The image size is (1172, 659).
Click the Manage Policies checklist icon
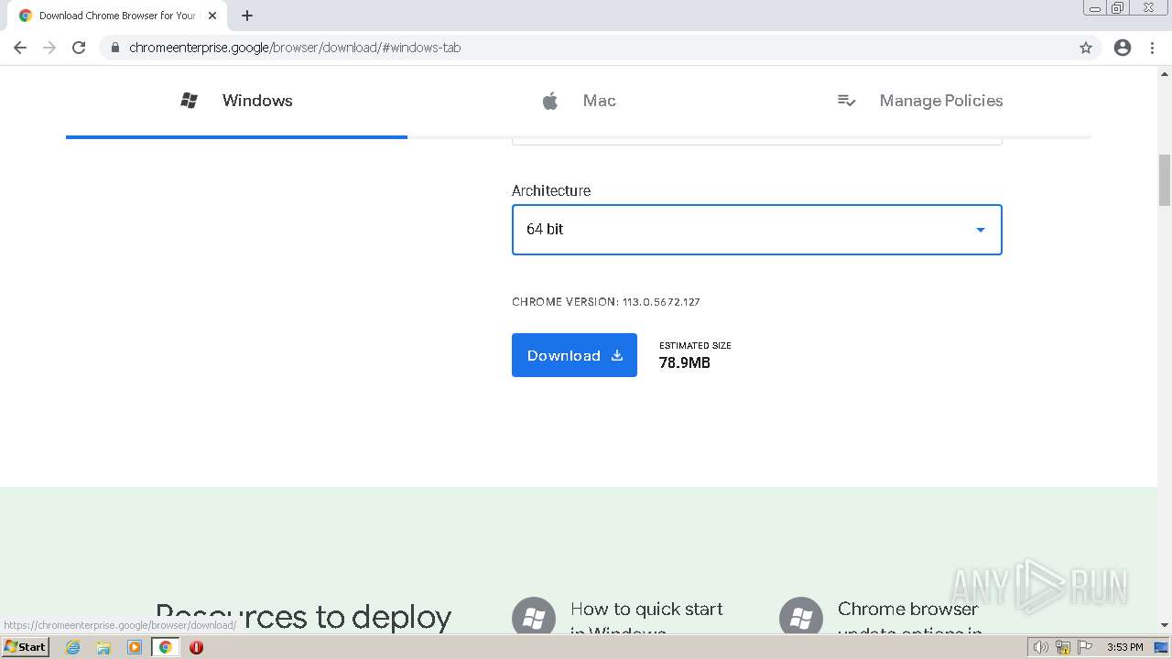(x=847, y=101)
